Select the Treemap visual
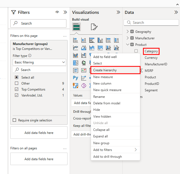 click(76, 63)
